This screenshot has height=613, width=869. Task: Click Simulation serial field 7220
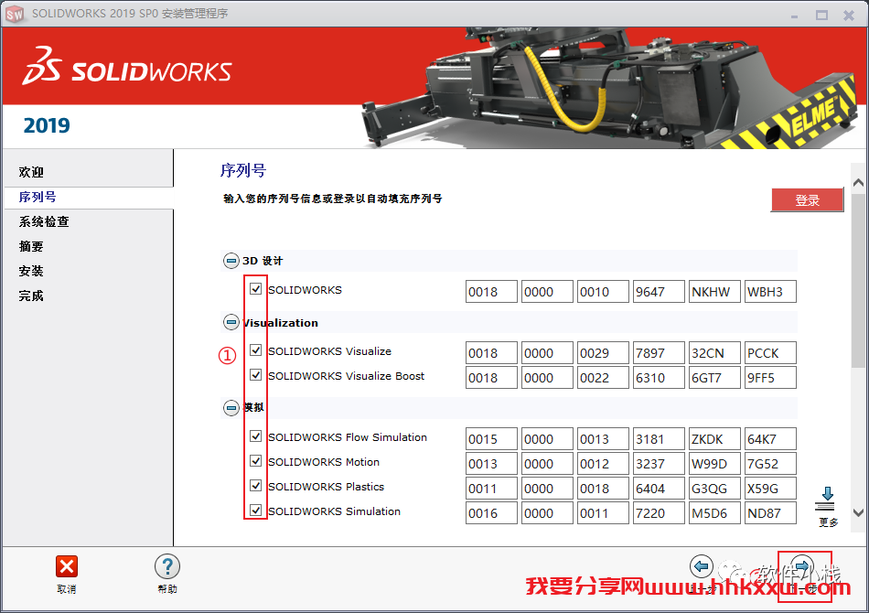(x=659, y=512)
